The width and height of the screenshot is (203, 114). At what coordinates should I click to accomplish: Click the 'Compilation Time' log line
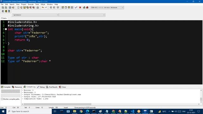click(35, 99)
